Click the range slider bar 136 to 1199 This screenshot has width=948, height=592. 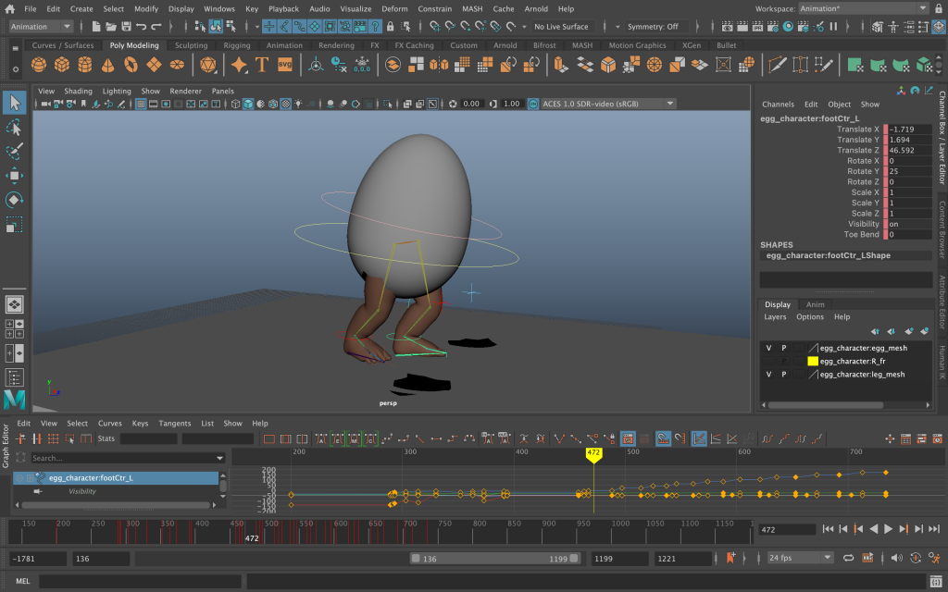(x=494, y=559)
